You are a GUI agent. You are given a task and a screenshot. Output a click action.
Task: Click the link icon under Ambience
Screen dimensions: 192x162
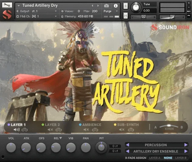tap(95, 130)
